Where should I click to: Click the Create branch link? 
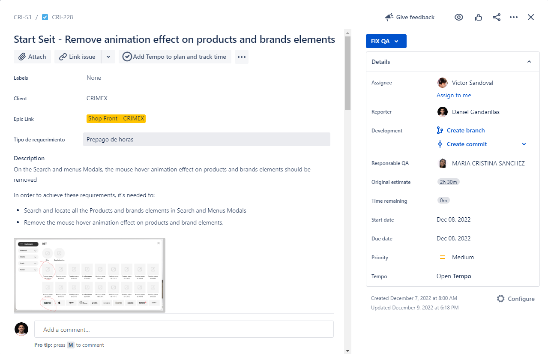click(x=465, y=130)
